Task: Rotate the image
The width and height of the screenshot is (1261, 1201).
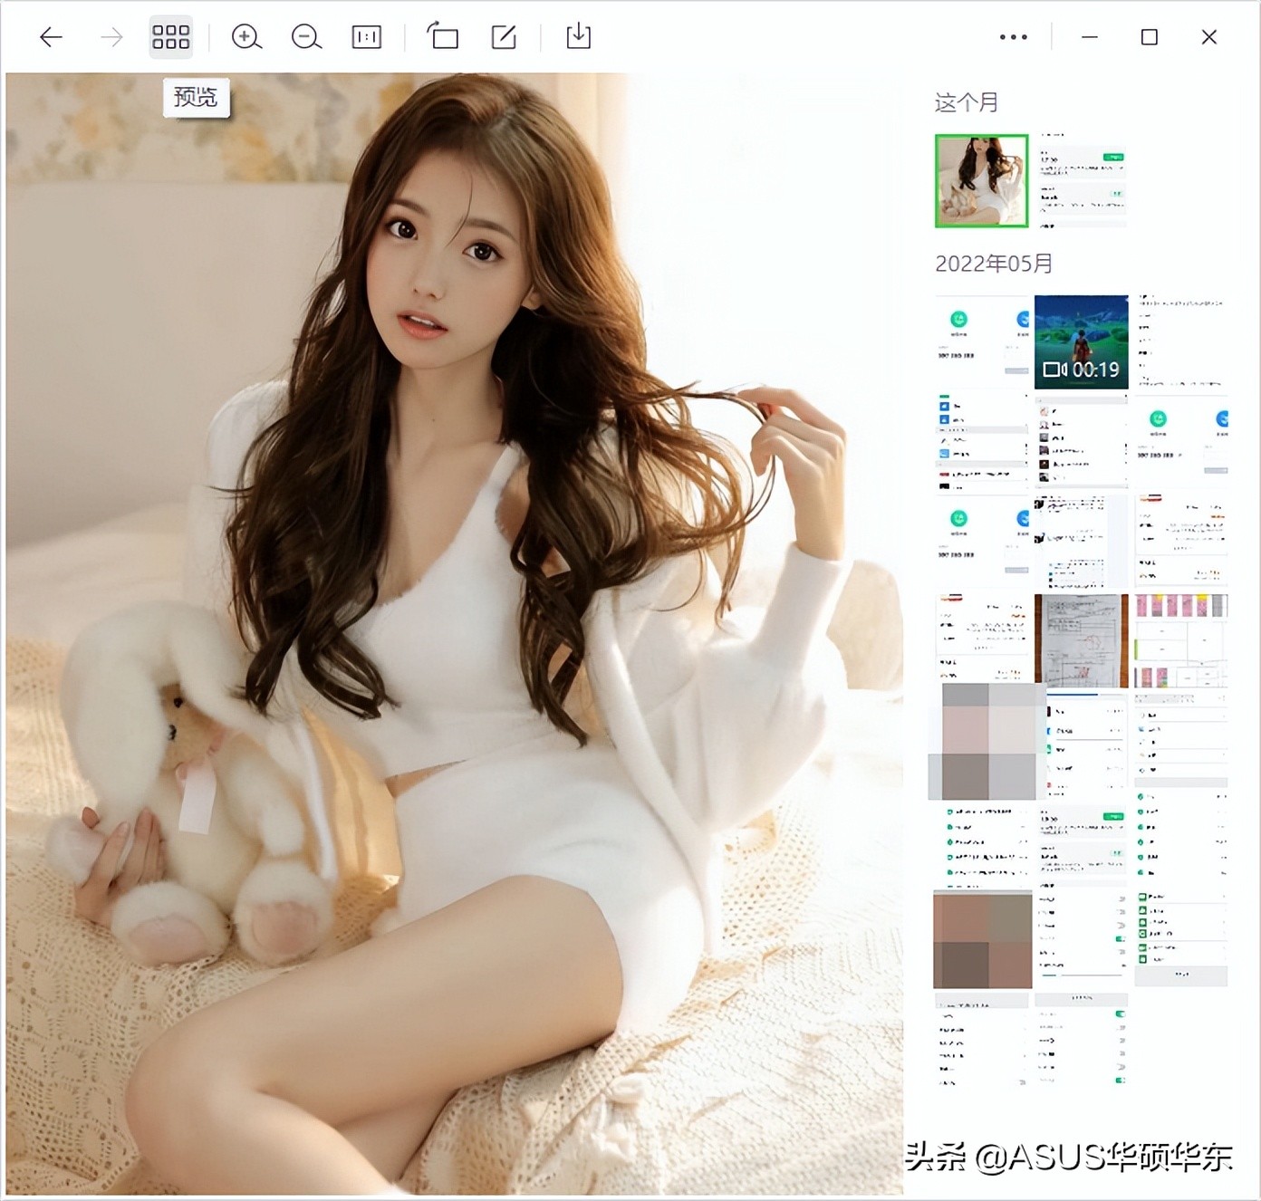Action: [x=443, y=37]
